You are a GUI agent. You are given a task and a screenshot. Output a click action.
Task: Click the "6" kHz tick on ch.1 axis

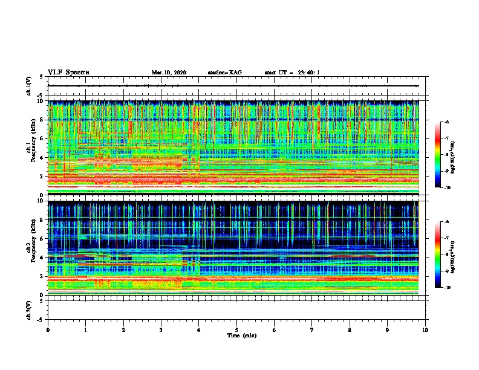[42, 138]
